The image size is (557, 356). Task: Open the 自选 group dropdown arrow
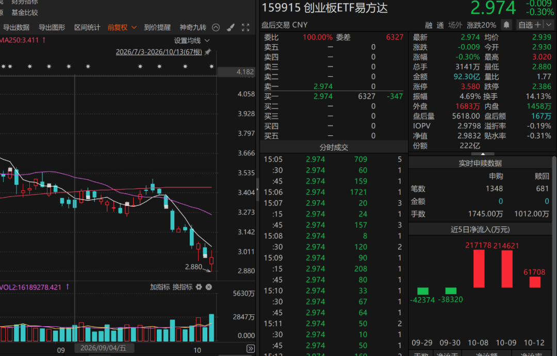[x=549, y=25]
